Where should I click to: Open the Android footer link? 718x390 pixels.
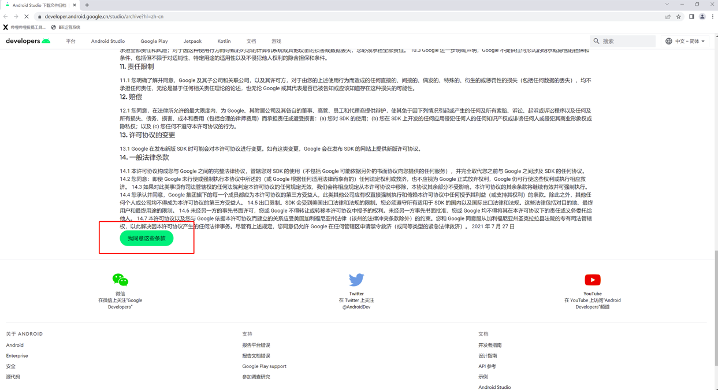15,345
